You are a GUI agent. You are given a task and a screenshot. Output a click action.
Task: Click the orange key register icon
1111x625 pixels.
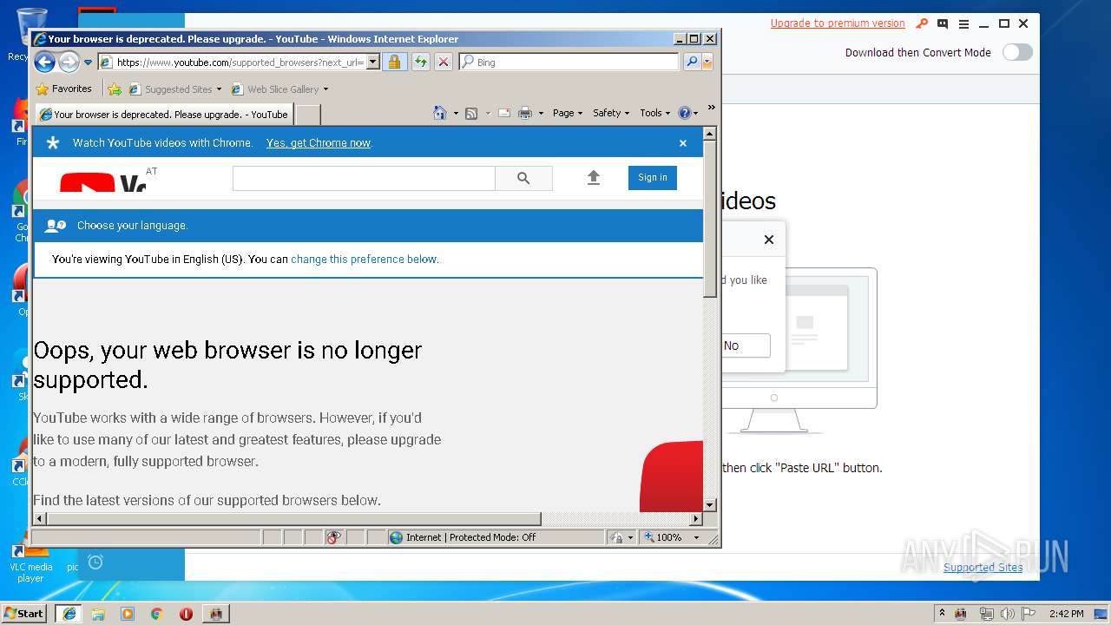point(922,23)
